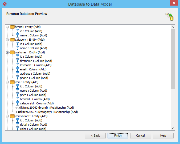The image size is (180, 144).
Task: Click column icon beside firstname
Action: click(18, 61)
